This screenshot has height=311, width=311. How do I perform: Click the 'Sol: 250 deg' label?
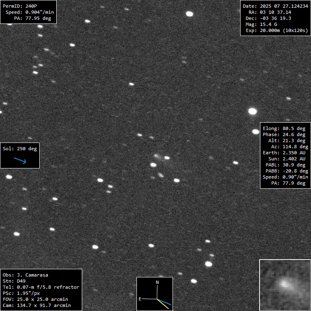coord(20,149)
